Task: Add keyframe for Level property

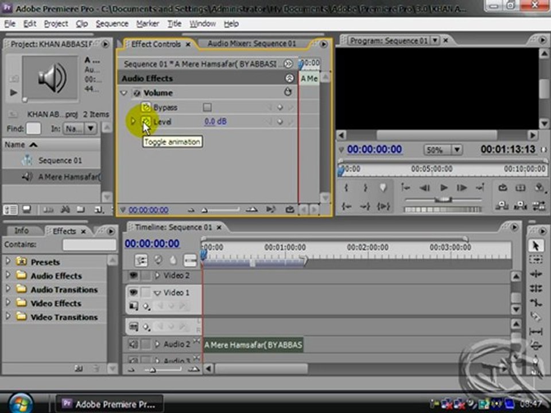Action: coord(280,122)
